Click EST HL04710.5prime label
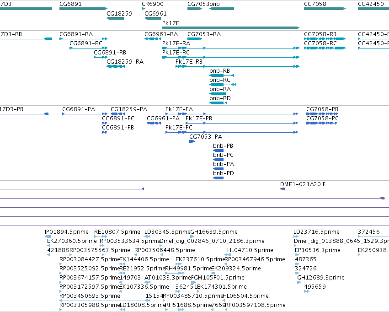 (x=250, y=250)
